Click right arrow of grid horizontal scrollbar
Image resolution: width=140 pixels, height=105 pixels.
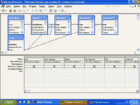[137, 91]
